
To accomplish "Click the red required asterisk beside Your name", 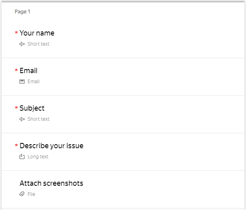I will 17,33.
